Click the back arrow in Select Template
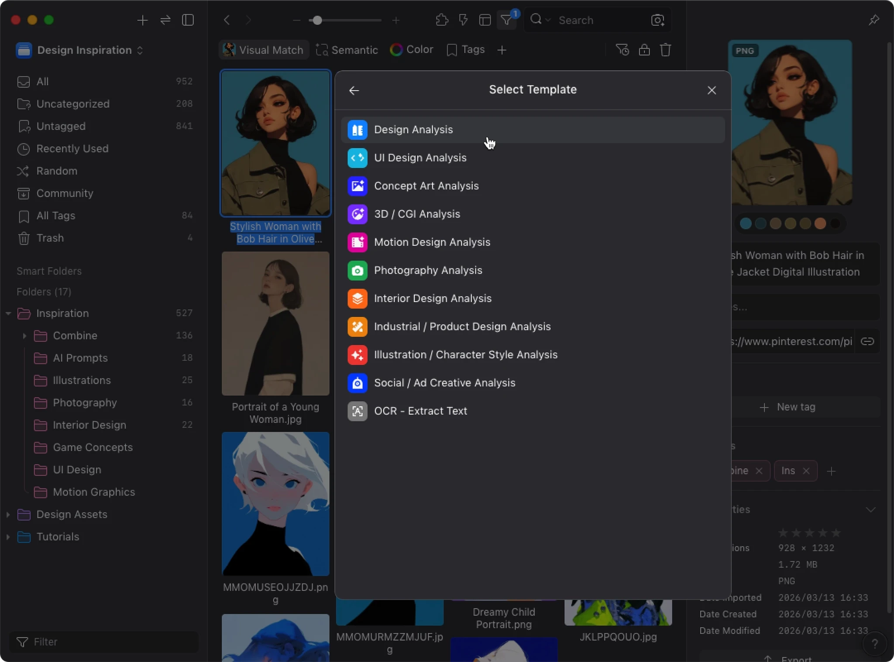 [354, 90]
